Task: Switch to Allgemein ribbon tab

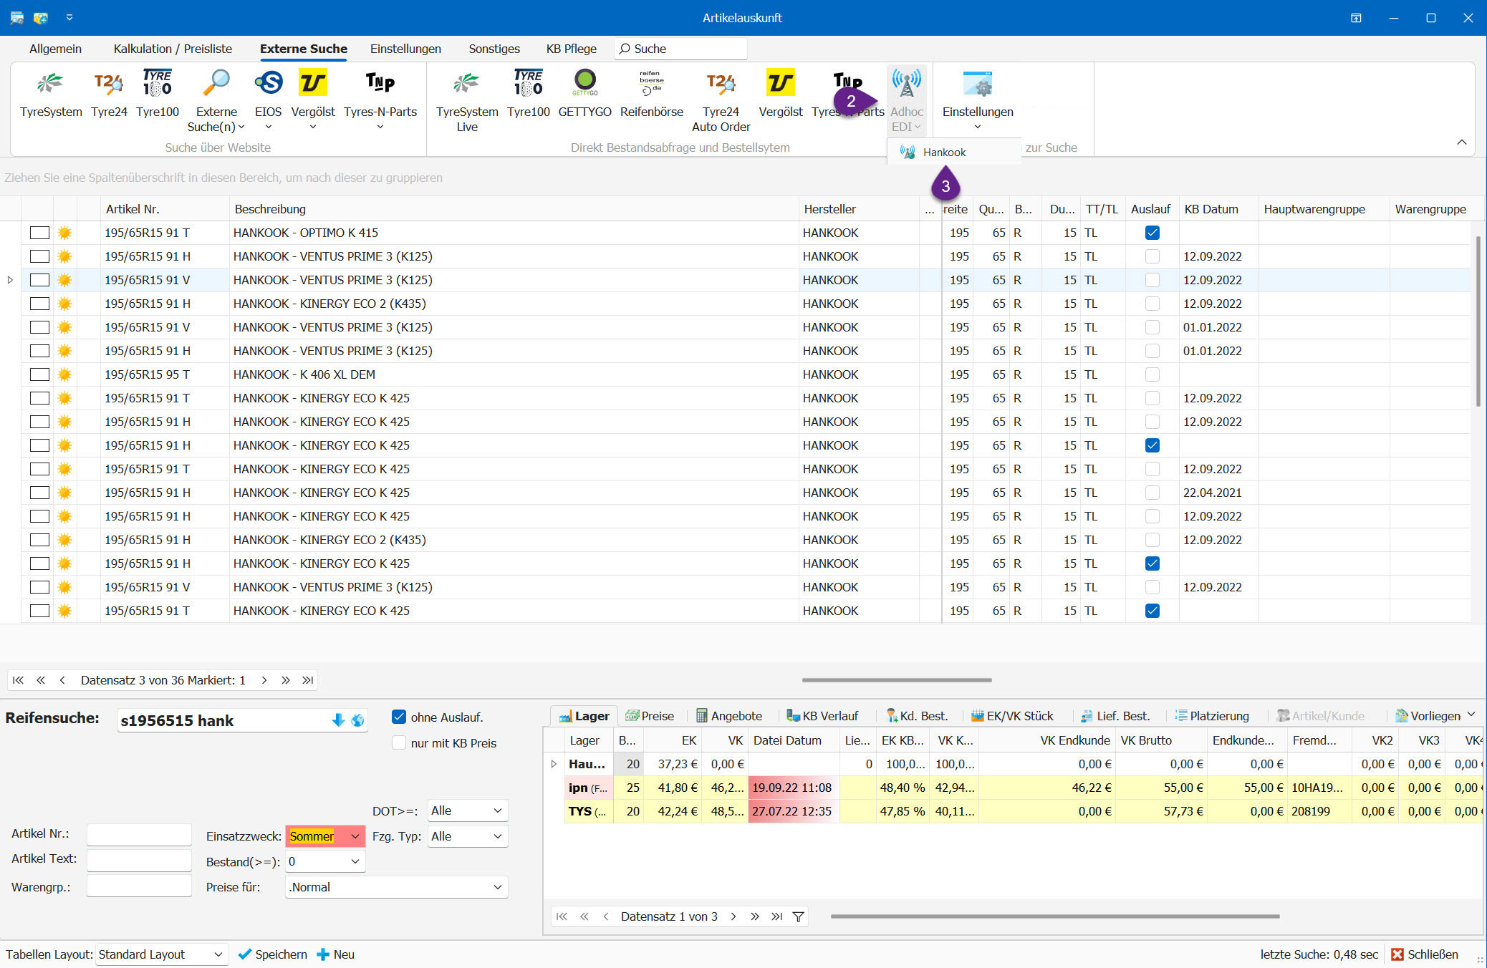Action: [55, 49]
